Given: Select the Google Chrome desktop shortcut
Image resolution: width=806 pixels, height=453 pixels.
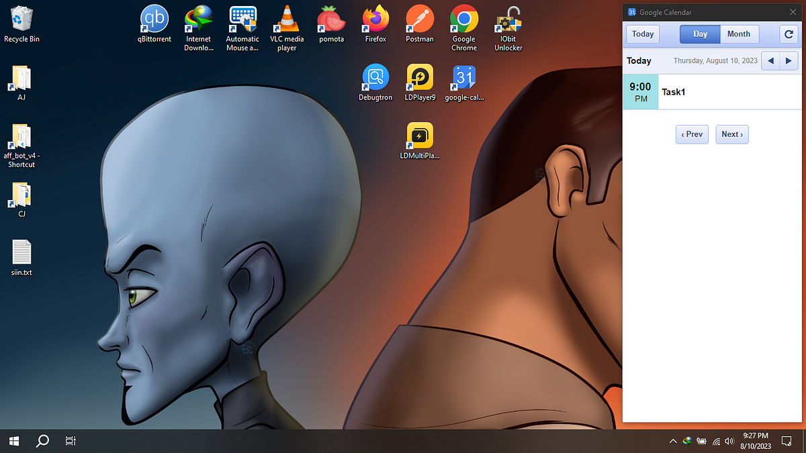Looking at the screenshot, I should (x=464, y=28).
